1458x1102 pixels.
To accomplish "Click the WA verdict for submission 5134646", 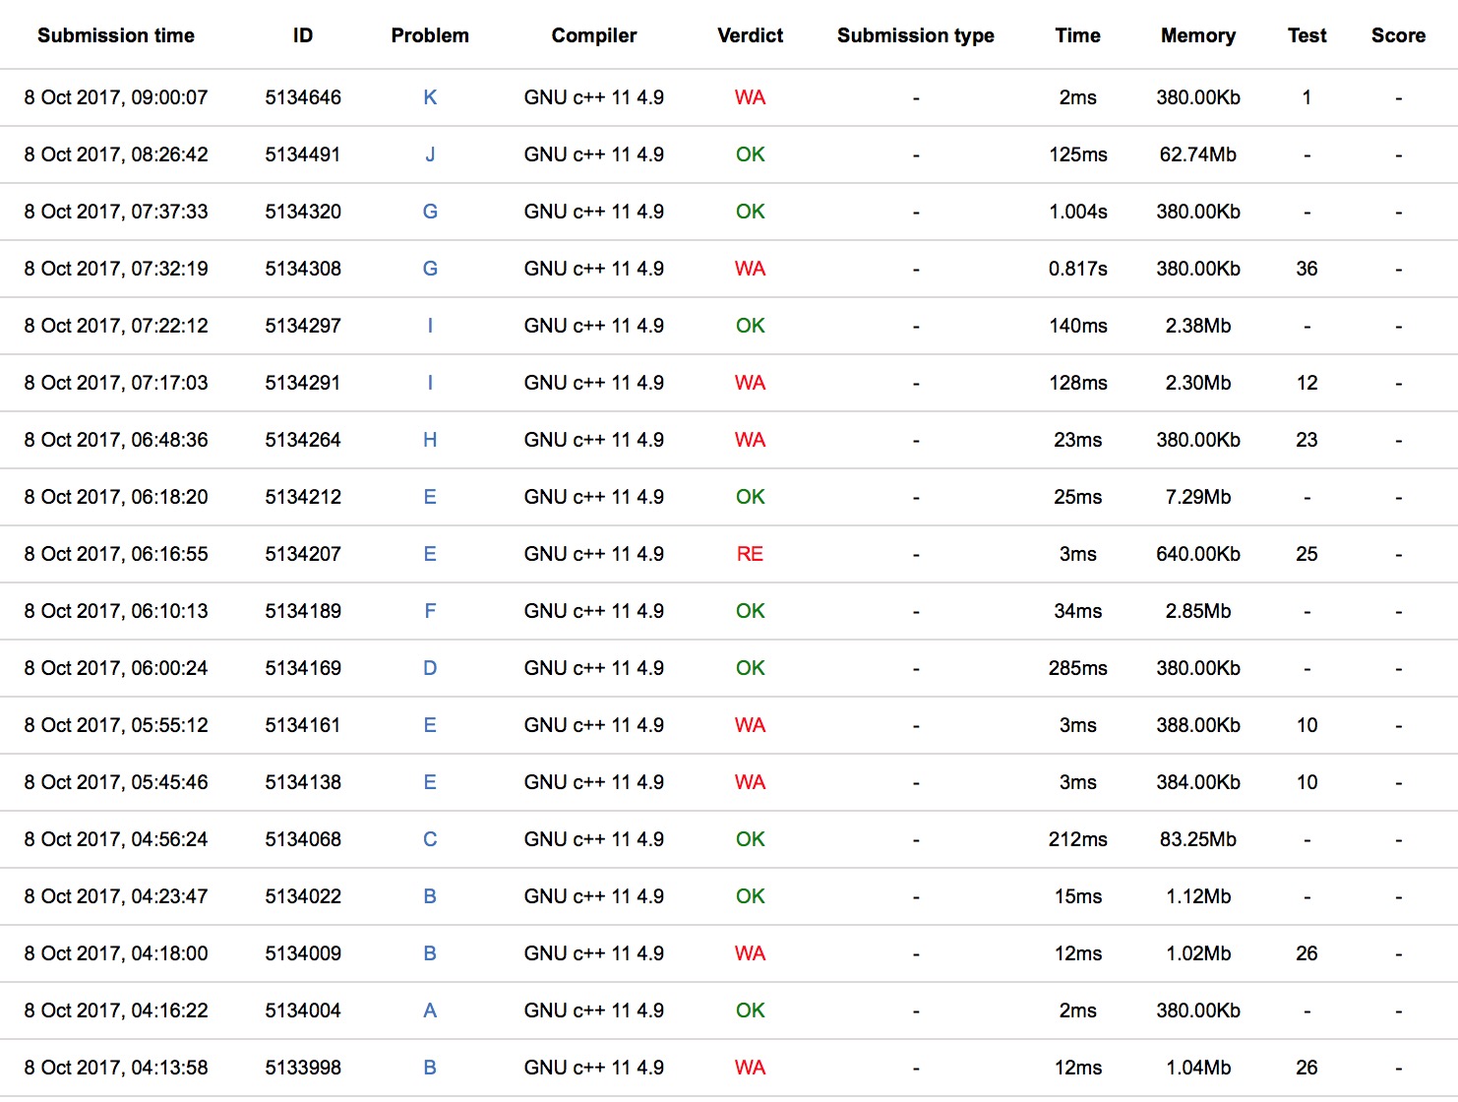I will click(x=750, y=97).
